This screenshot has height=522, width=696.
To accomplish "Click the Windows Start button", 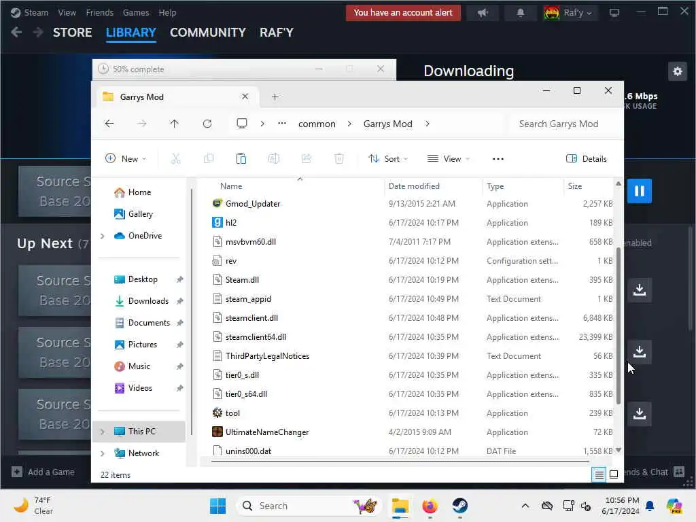I will pyautogui.click(x=217, y=506).
